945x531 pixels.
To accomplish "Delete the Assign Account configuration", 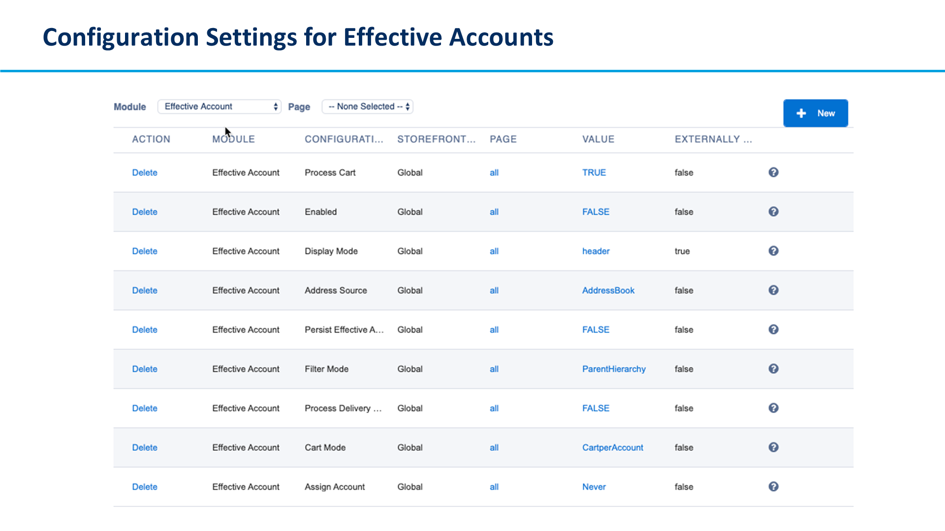I will (145, 487).
